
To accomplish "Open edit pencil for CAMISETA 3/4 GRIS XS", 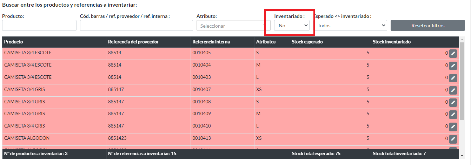I will point(453,90).
